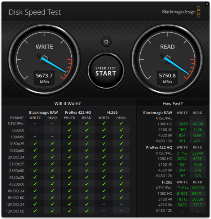Image resolution: width=211 pixels, height=219 pixels.
Task: Select the 1080p60 format row label
Action: tap(17, 151)
